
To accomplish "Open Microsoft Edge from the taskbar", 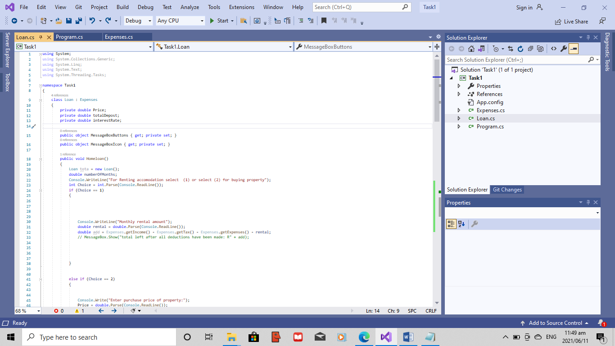I will coord(364,337).
